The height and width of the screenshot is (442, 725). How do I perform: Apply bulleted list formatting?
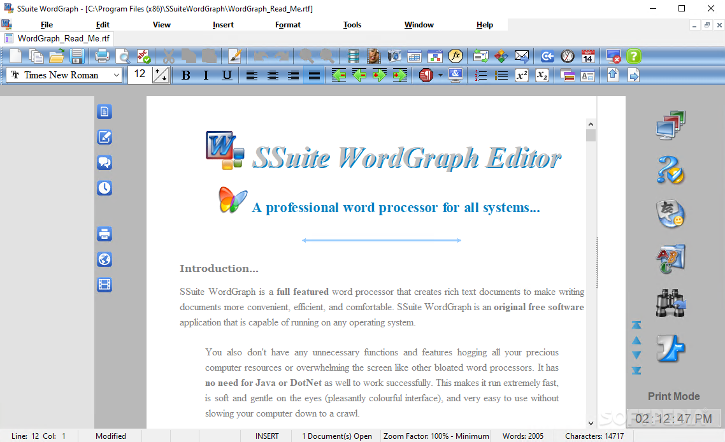click(501, 75)
